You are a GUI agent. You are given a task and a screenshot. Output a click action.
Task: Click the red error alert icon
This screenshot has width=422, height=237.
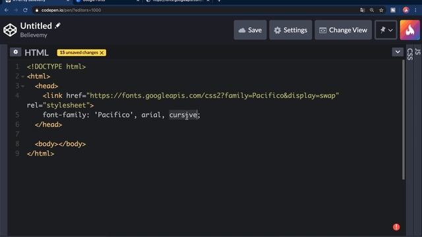[x=396, y=227]
